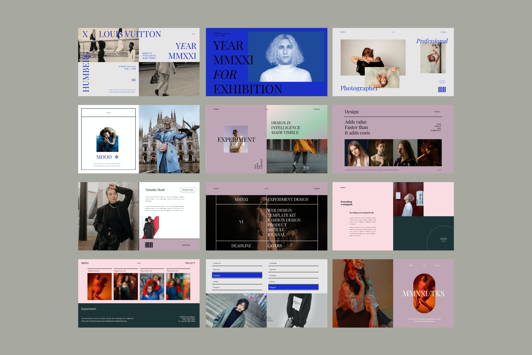Select highlighted Products item in left menu
532x355 pixels.
click(237, 275)
